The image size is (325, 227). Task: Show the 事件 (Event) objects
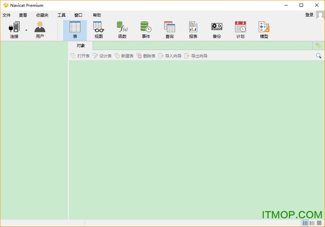[x=146, y=29]
